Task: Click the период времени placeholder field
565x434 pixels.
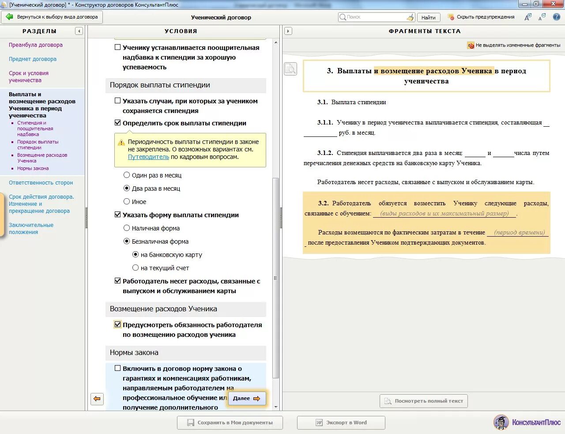Action: (519, 232)
